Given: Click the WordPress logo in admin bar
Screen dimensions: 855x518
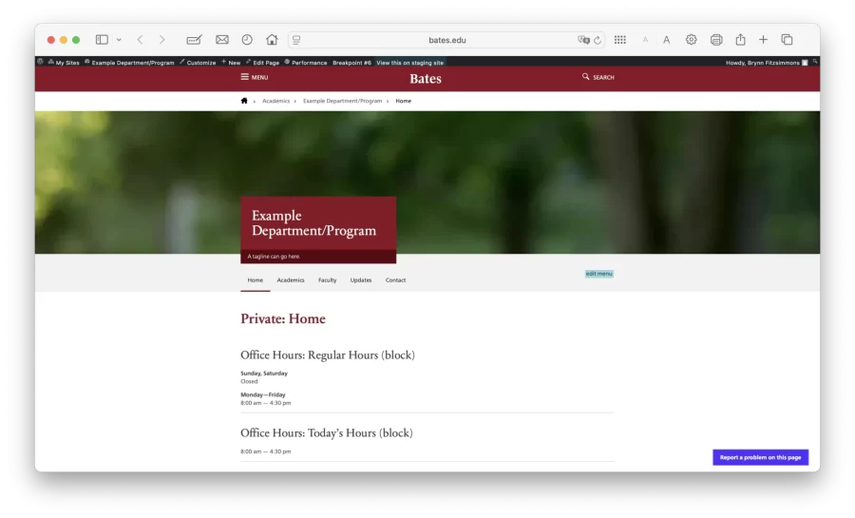Looking at the screenshot, I should click(40, 62).
